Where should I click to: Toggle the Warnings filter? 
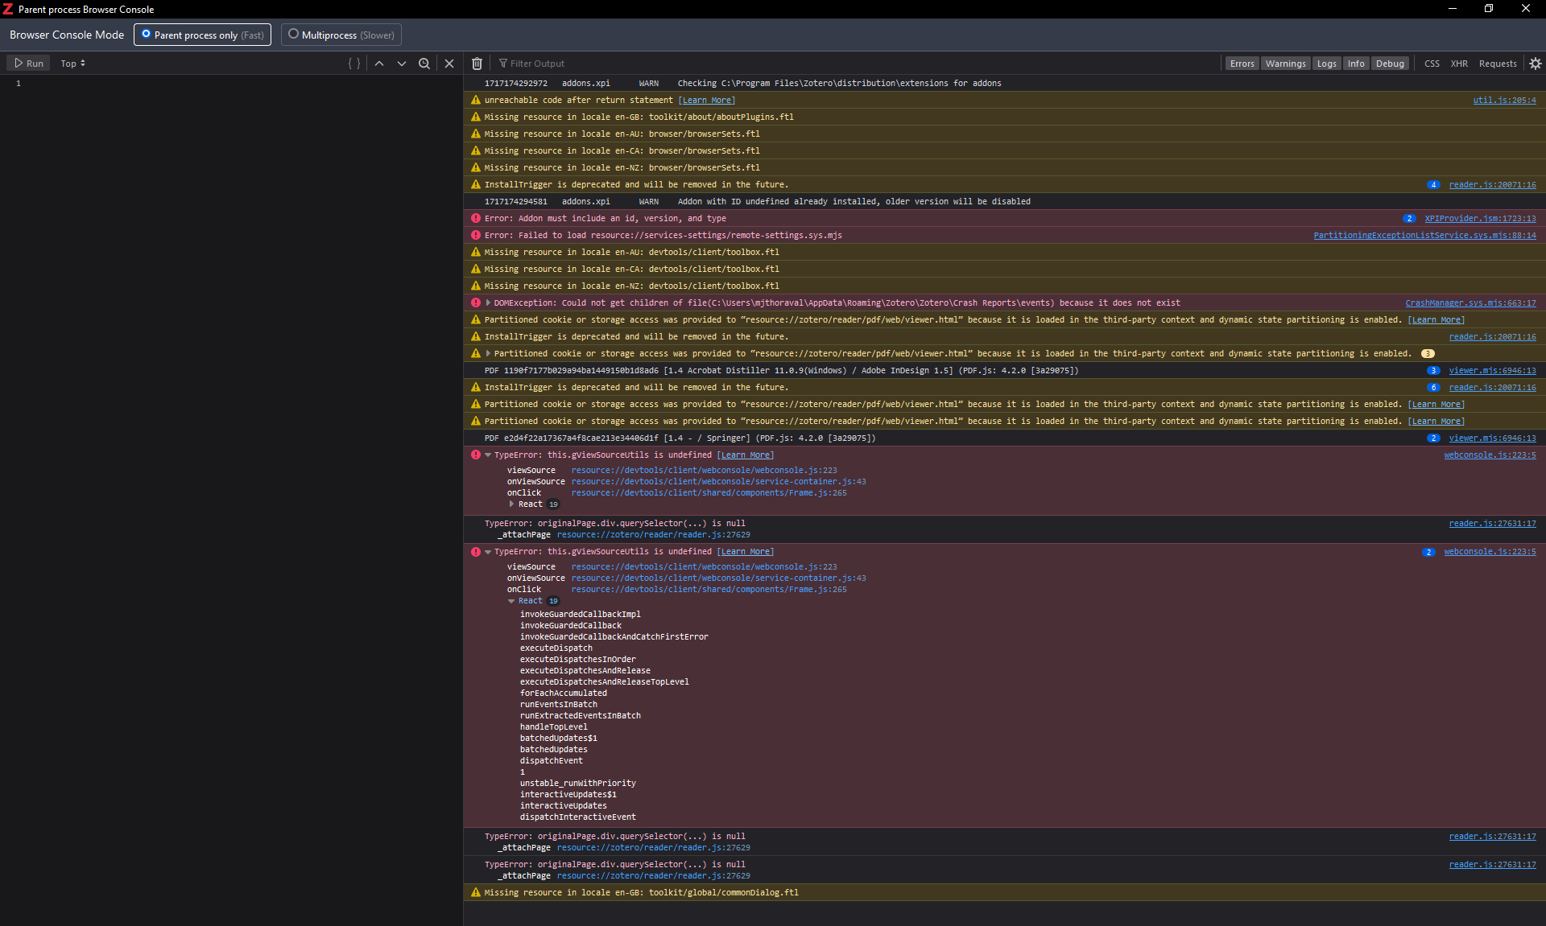coord(1285,64)
